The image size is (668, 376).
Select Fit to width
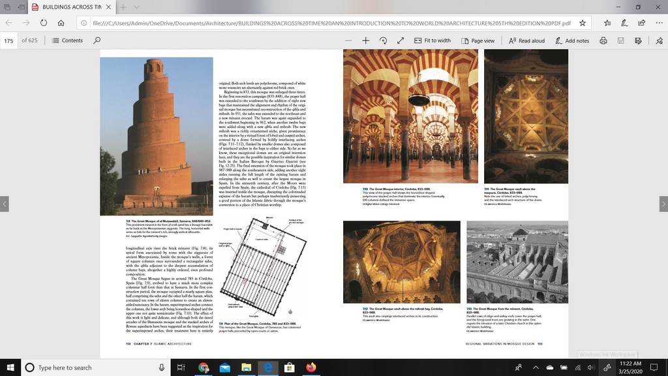tap(433, 40)
